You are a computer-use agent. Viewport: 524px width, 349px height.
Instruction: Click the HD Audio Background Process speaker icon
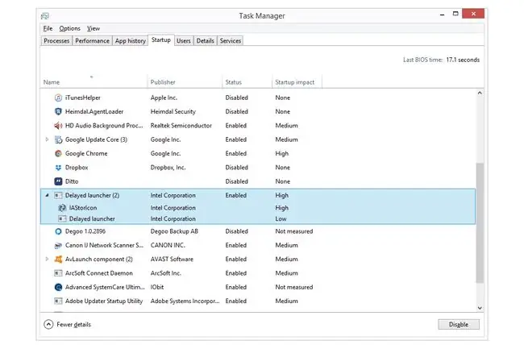click(58, 126)
